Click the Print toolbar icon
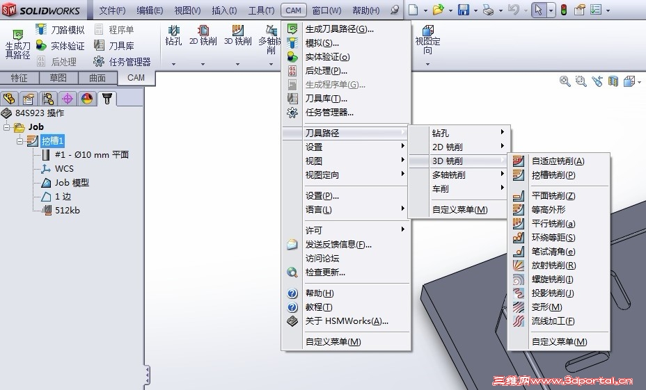 [x=488, y=10]
